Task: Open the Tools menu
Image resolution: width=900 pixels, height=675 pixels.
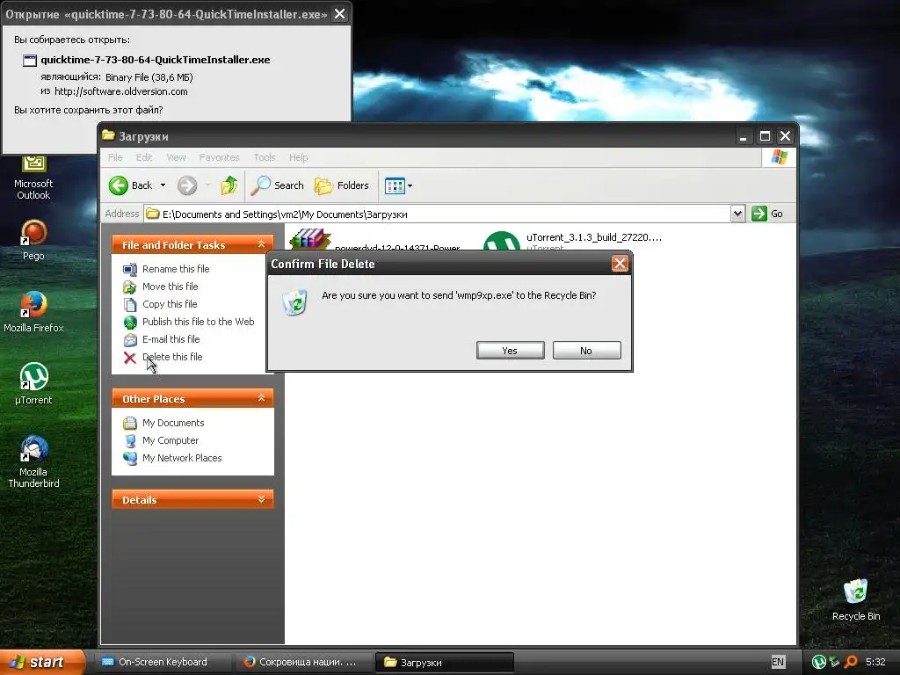Action: pyautogui.click(x=265, y=157)
